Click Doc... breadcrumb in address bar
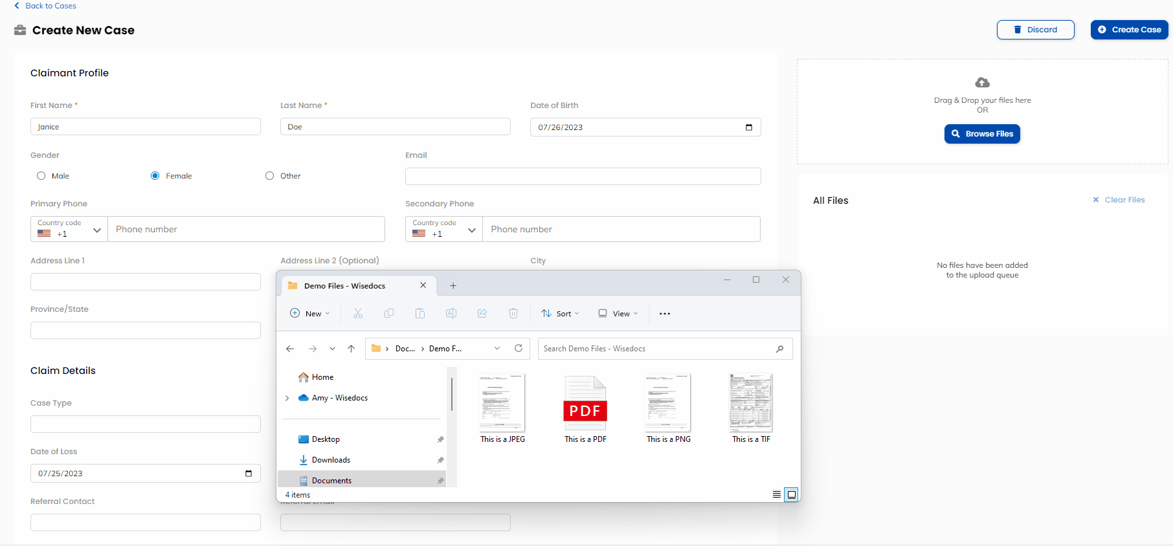 [405, 348]
